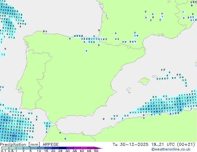
Task: Pick the 45–50 mm legend swatch
Action: tap(91, 148)
